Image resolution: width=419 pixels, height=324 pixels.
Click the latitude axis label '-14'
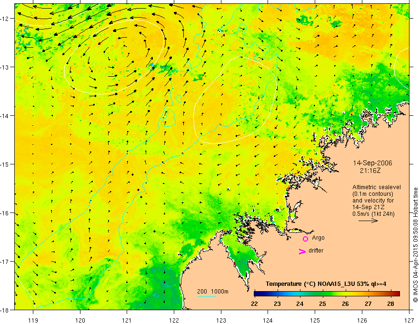point(5,116)
